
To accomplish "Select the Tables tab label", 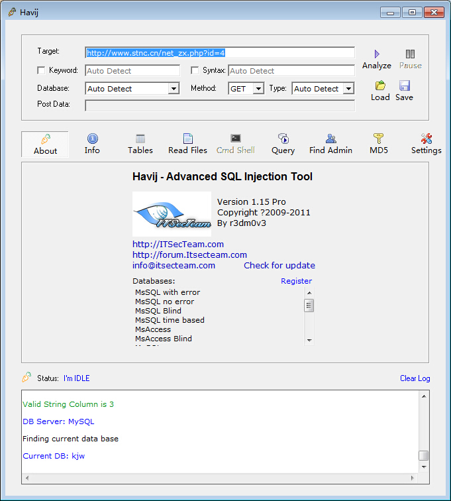I will point(140,150).
